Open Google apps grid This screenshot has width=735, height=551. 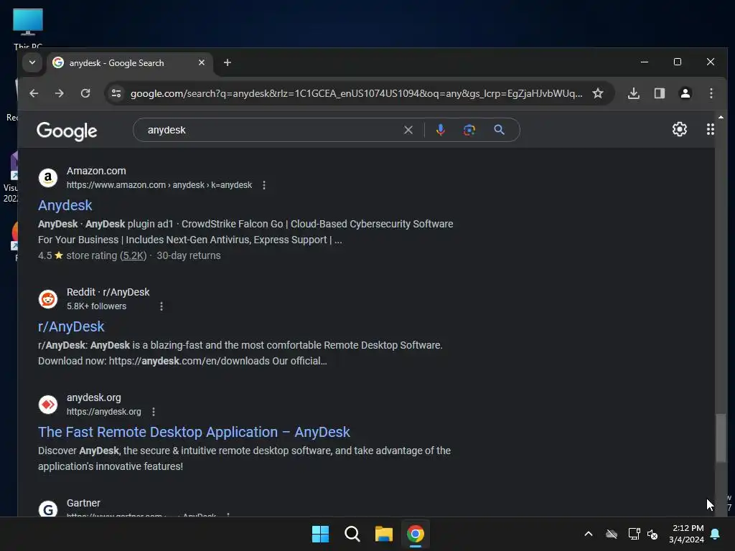[710, 129]
